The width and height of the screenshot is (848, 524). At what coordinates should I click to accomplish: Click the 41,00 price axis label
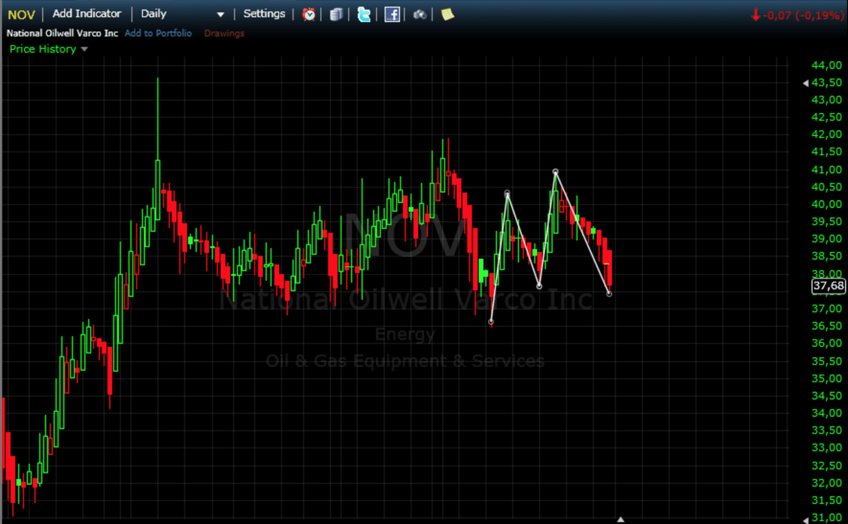pyautogui.click(x=826, y=170)
